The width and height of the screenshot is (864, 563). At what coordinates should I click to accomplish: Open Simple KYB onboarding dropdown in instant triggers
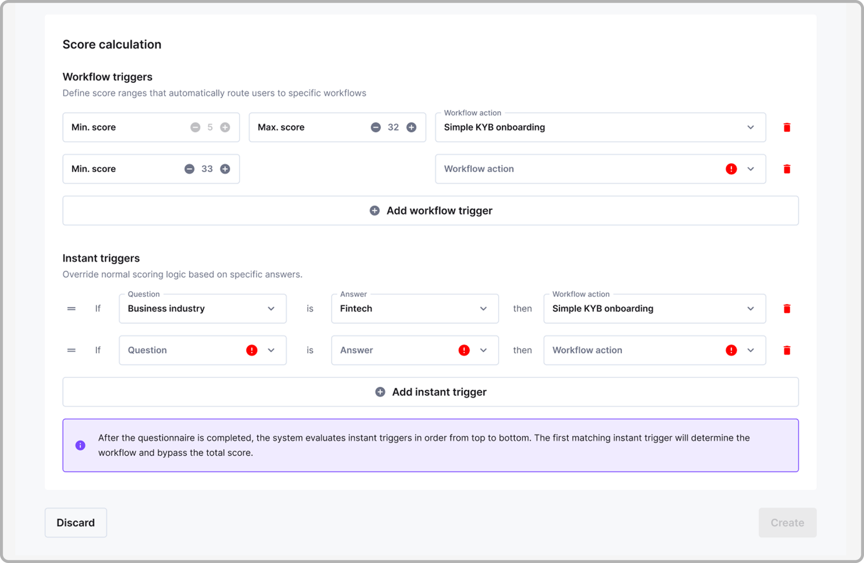pyautogui.click(x=654, y=309)
